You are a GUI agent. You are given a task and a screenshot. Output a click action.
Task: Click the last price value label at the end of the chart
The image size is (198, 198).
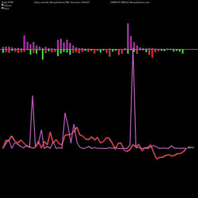191,148
